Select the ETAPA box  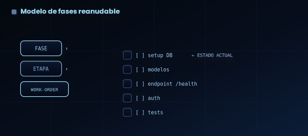click(41, 69)
